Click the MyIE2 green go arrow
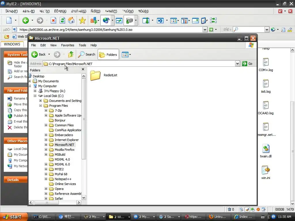The image size is (295, 221). [211, 30]
